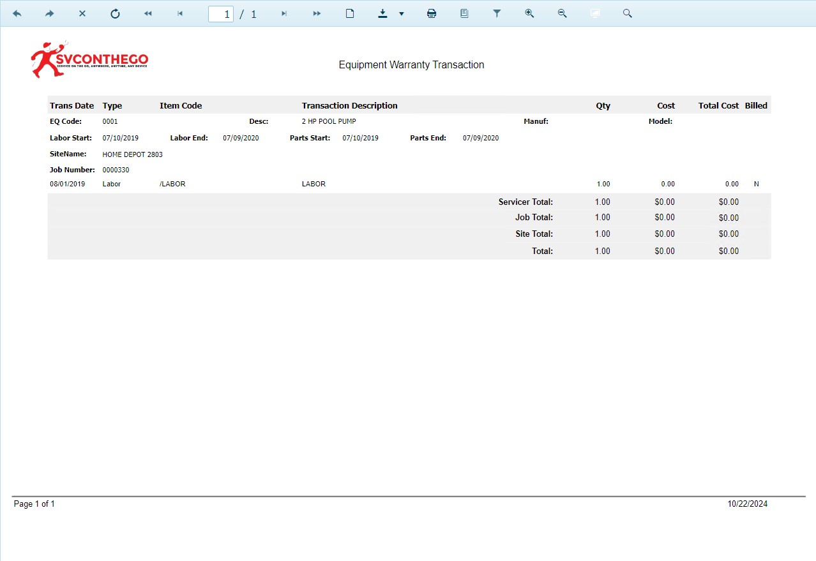Stop rendering with the X icon

point(82,13)
